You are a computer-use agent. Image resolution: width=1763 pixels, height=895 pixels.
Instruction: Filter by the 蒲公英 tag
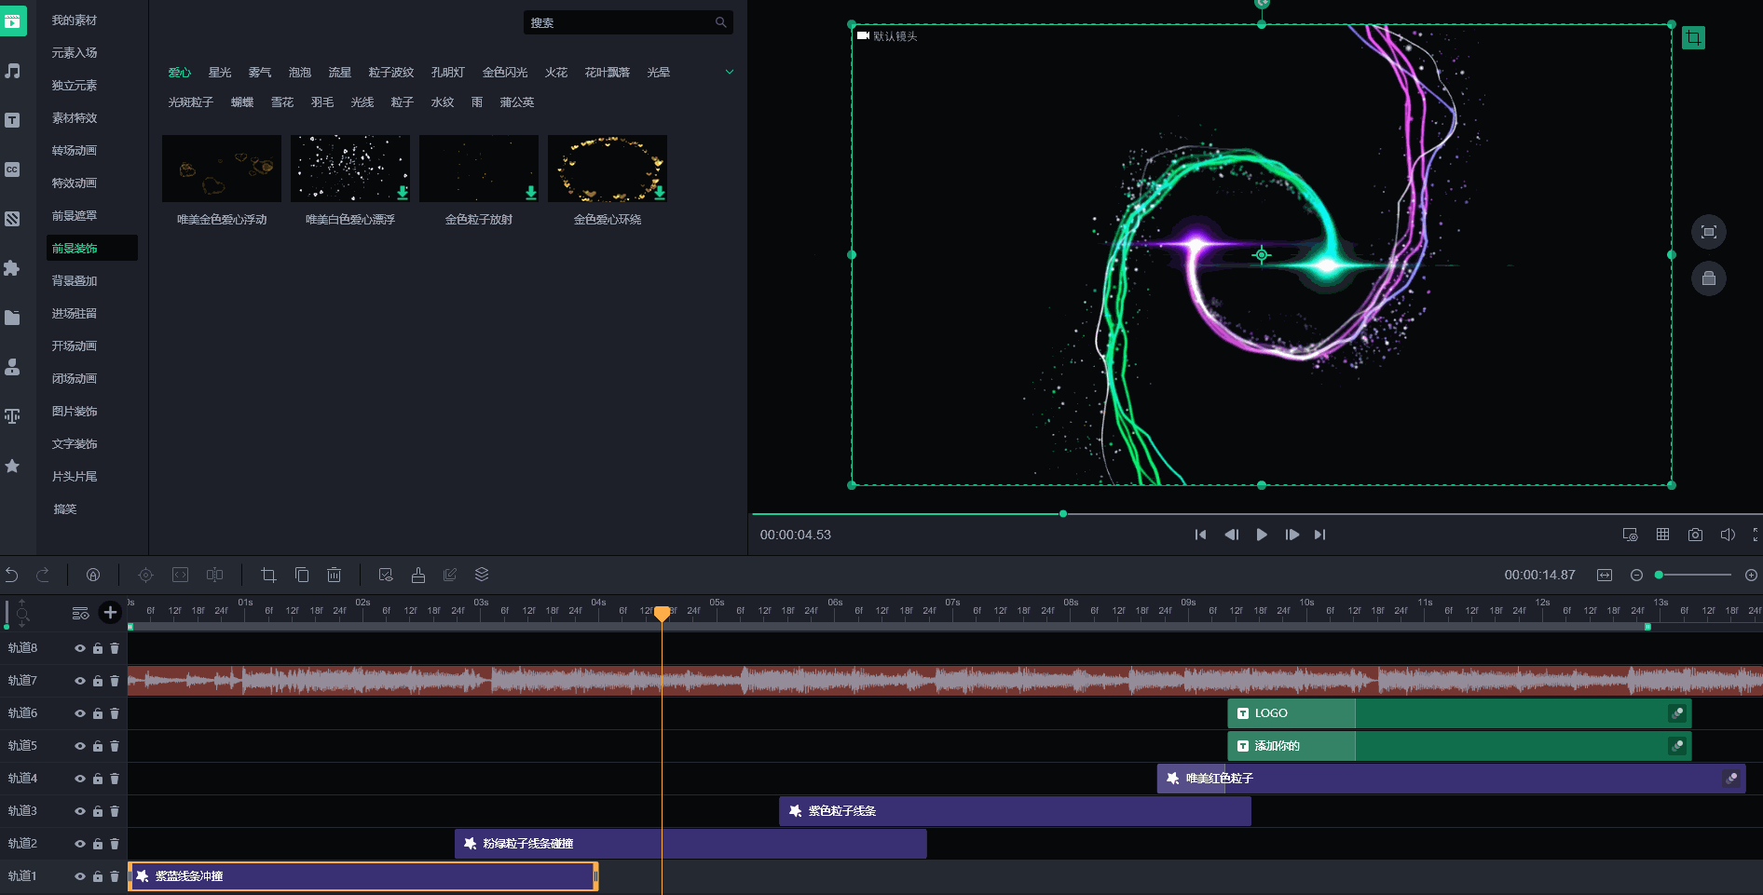coord(517,102)
